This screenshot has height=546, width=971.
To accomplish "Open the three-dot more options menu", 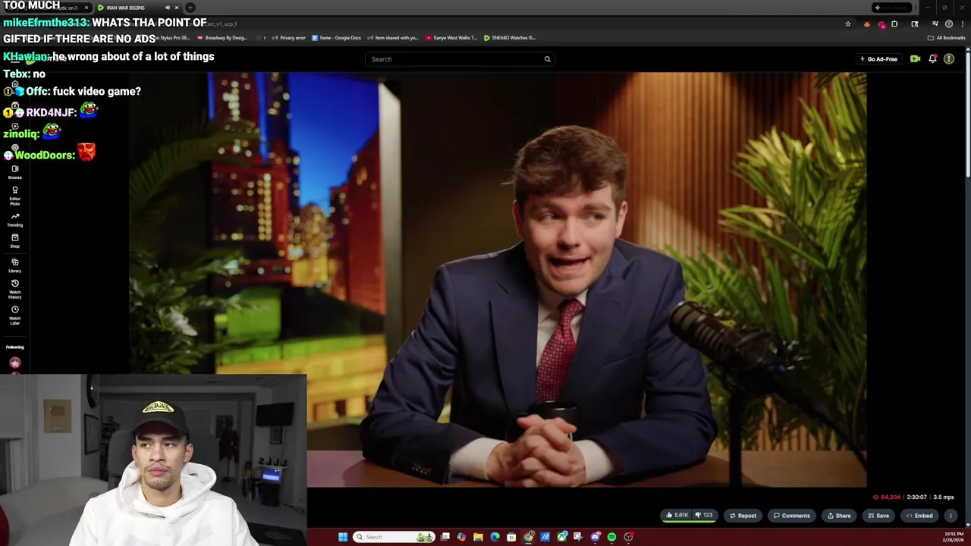I will point(951,516).
